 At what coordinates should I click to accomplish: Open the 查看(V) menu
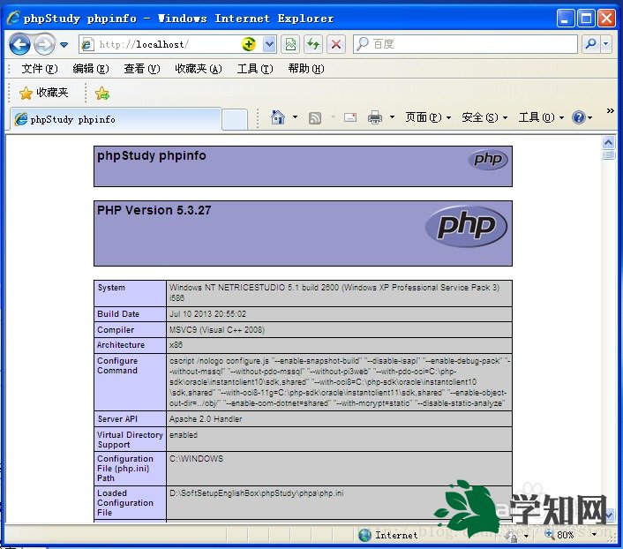(142, 69)
